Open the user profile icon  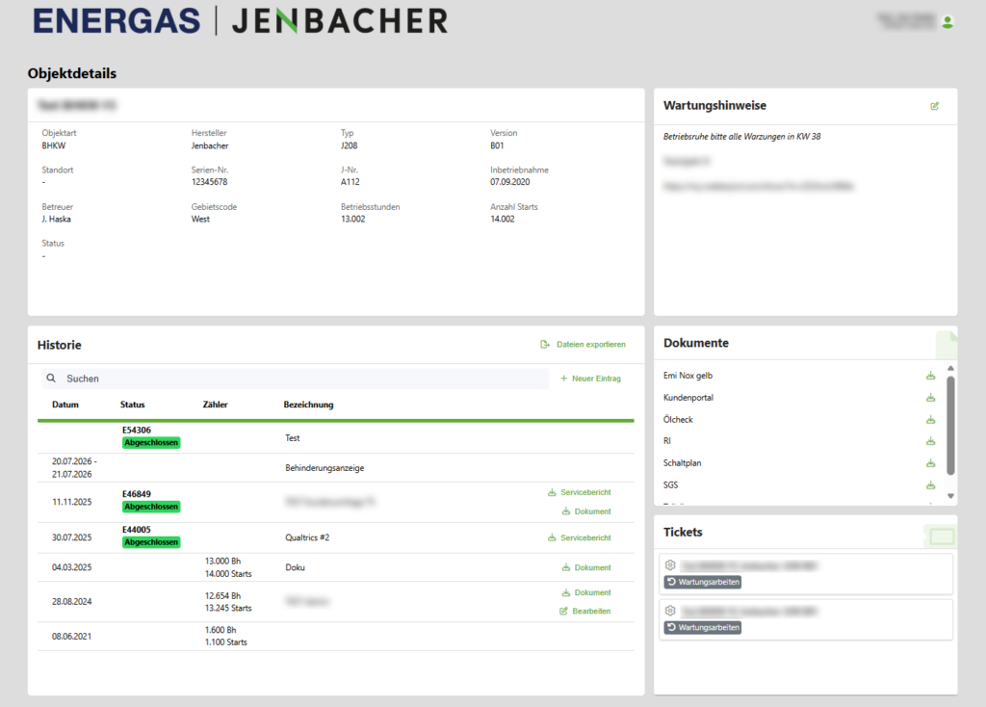click(x=947, y=22)
